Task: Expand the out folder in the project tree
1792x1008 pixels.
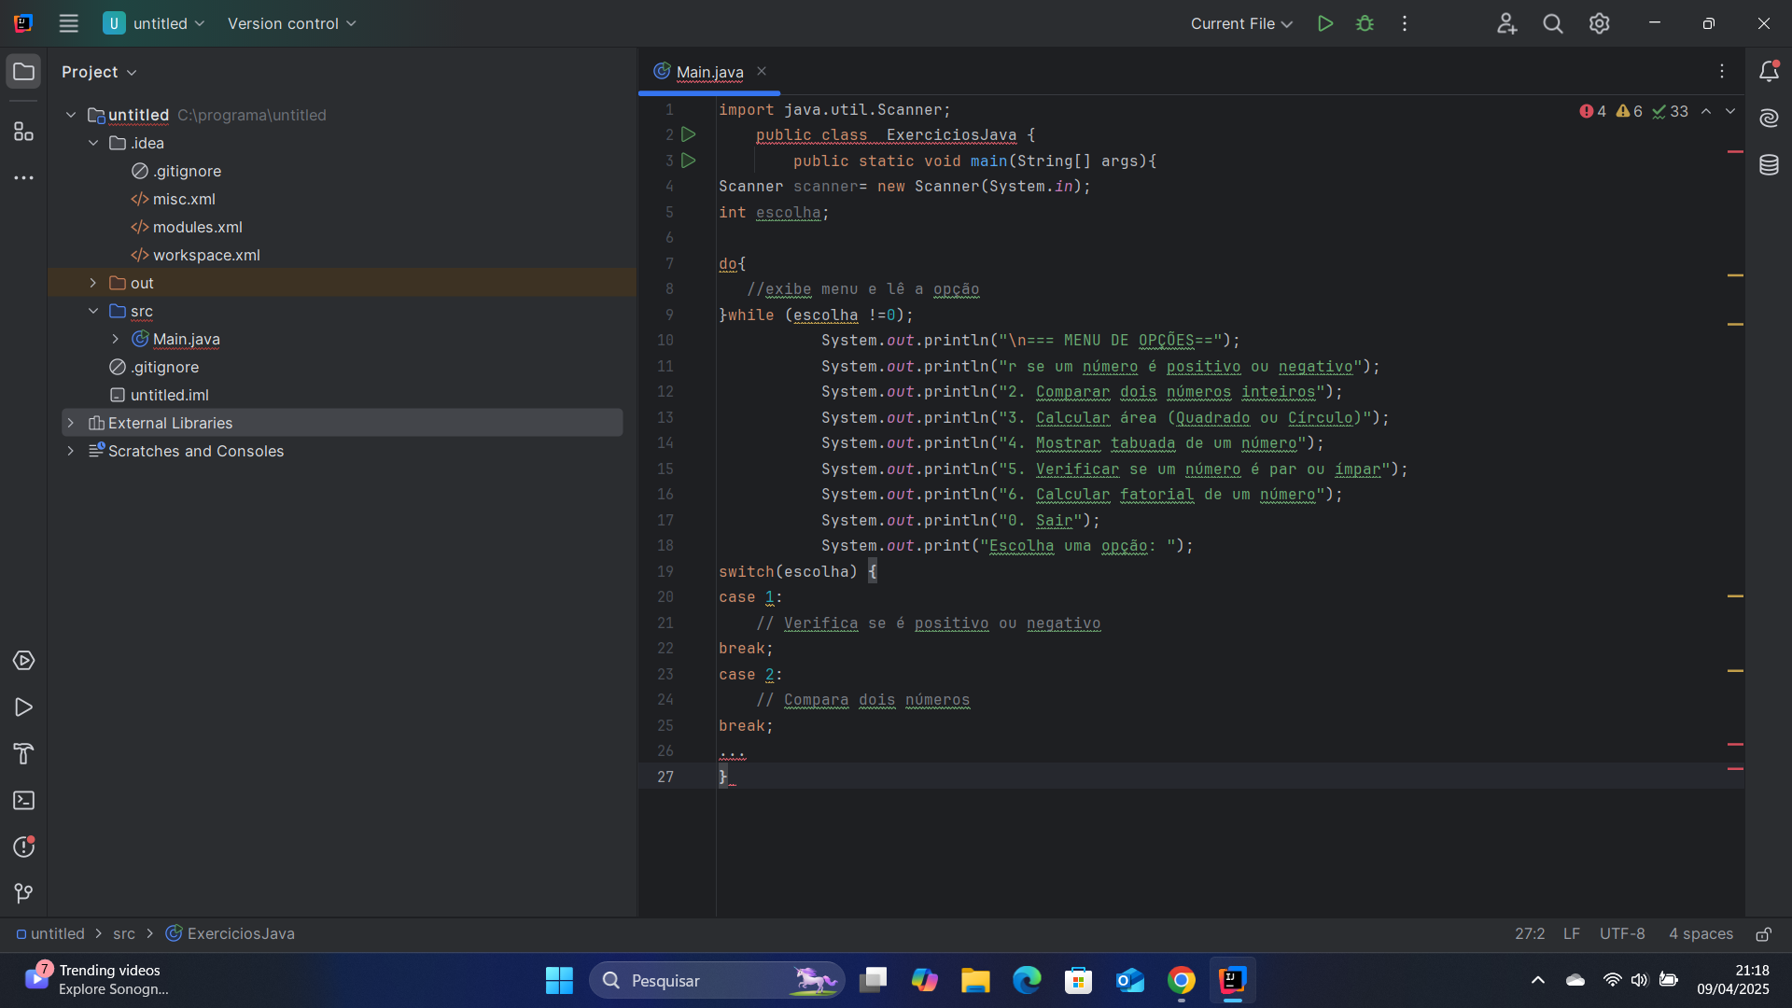Action: click(92, 283)
